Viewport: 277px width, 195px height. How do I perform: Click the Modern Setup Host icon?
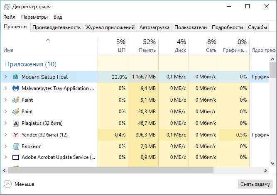click(16, 77)
